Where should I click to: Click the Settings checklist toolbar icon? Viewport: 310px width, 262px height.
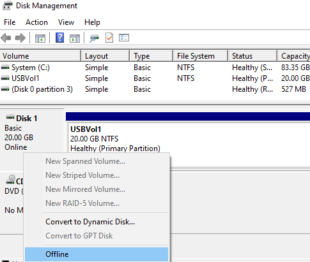coord(124,38)
